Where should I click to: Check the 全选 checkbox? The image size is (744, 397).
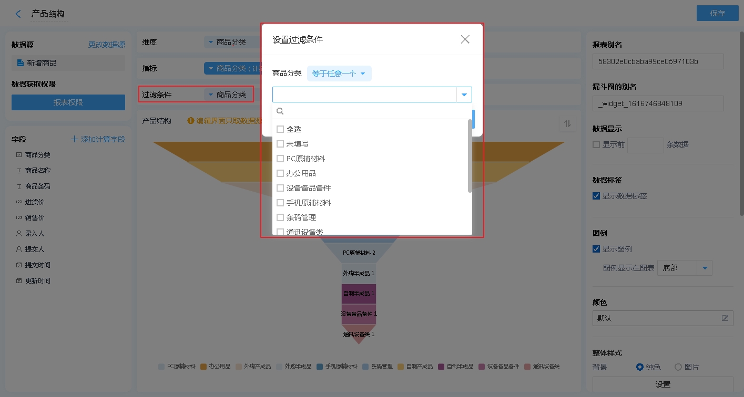pyautogui.click(x=280, y=129)
